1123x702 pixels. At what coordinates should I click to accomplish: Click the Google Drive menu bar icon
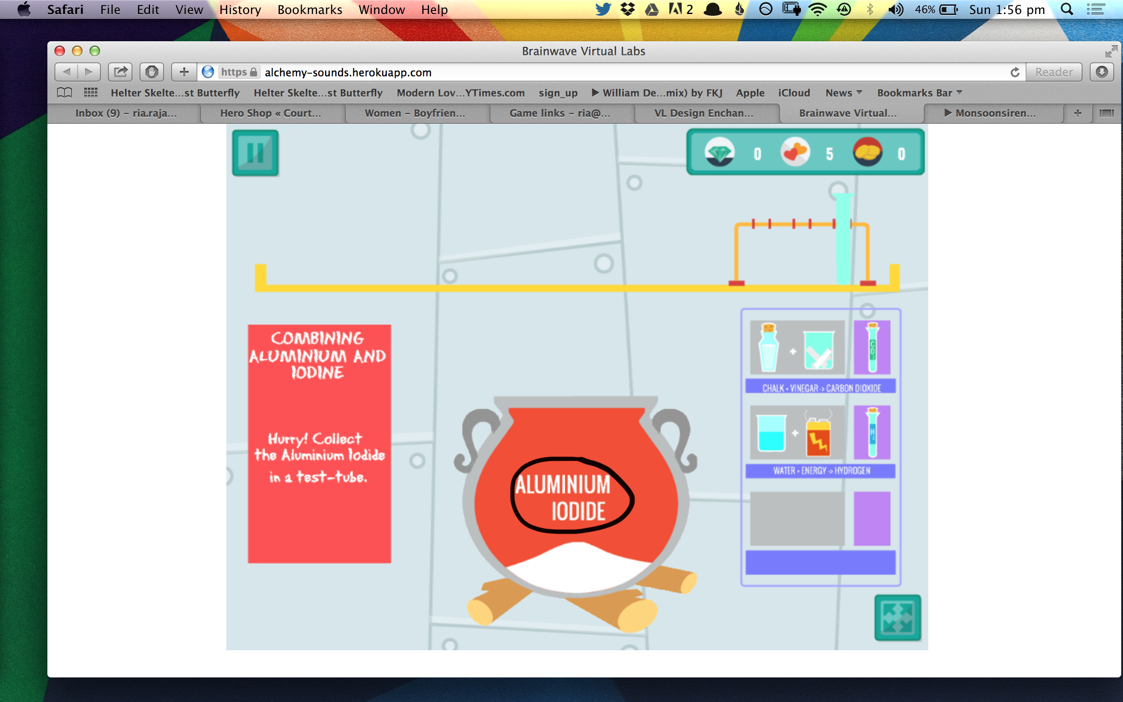(651, 9)
